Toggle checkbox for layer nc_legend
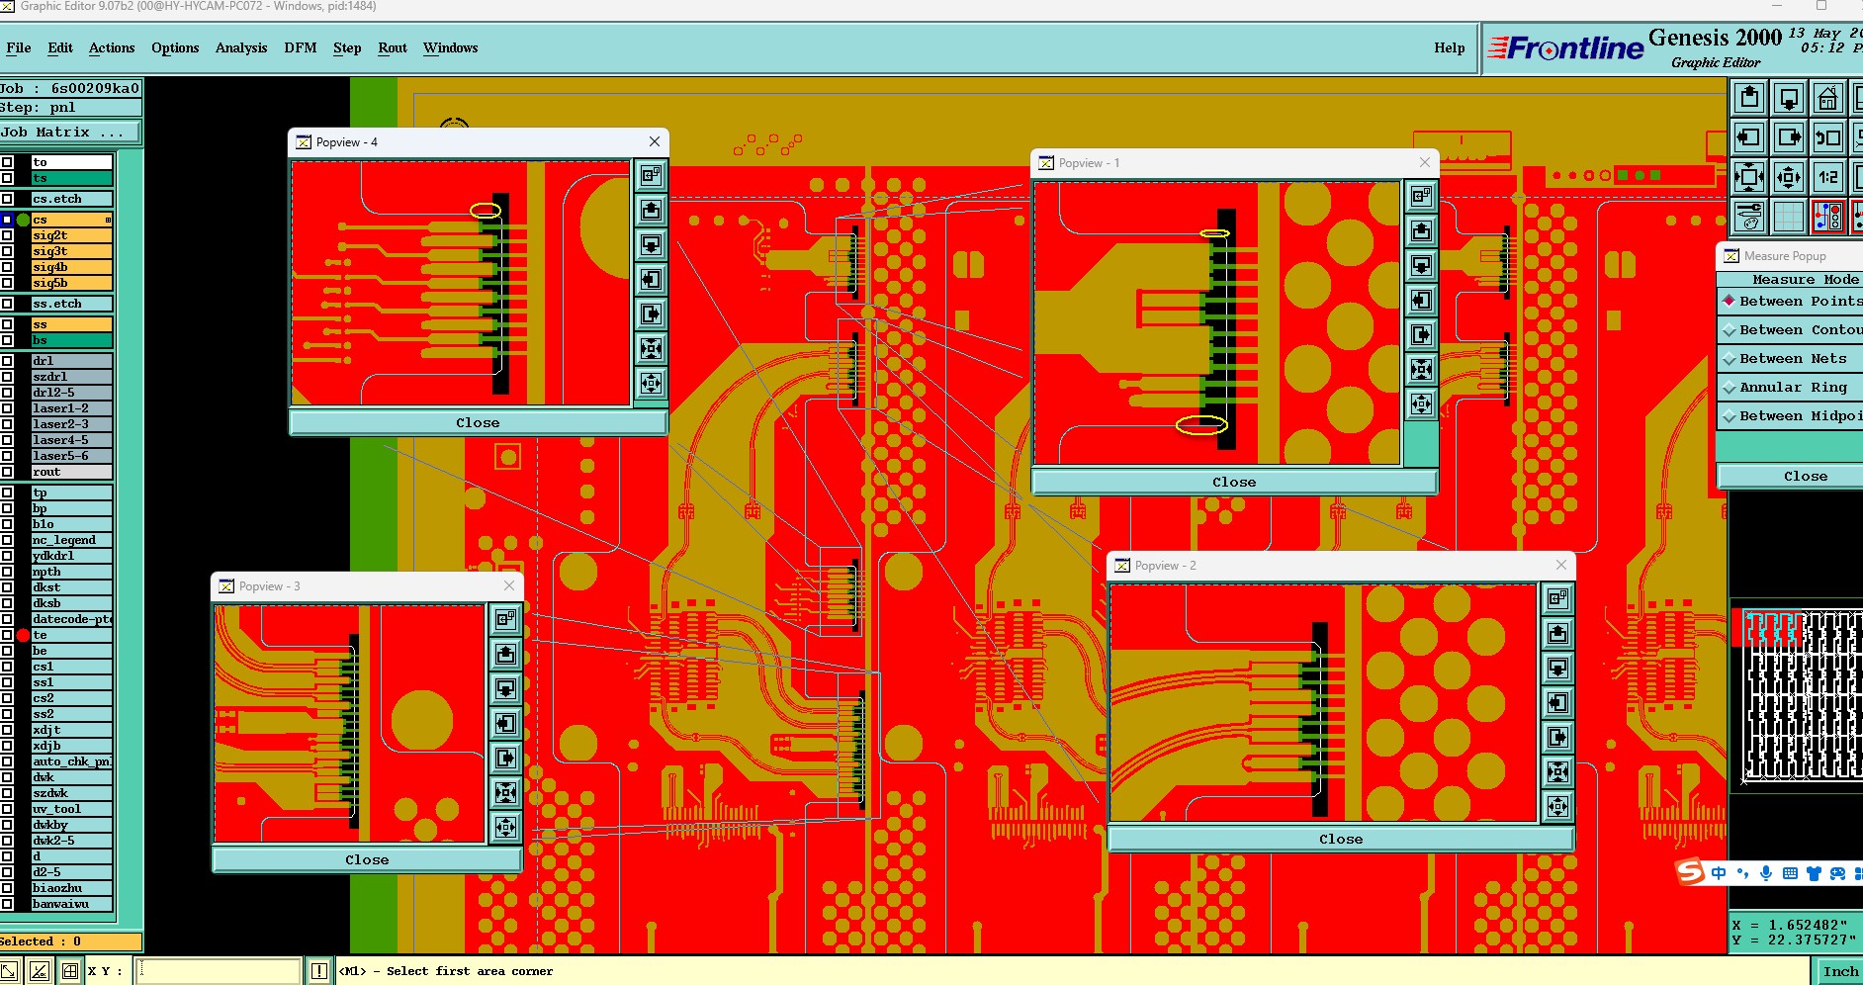 pos(7,540)
